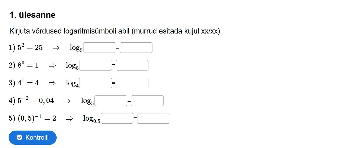This screenshot has width=339, height=148.
Task: Click the equation 4¹ = 4 text
Action: click(x=28, y=83)
